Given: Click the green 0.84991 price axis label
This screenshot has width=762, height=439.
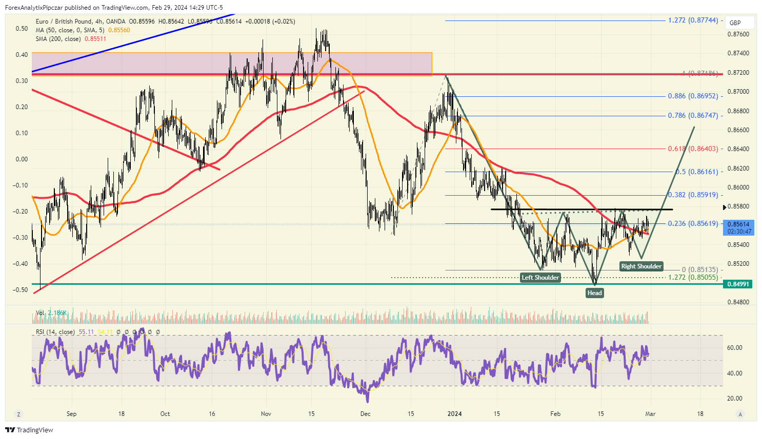Looking at the screenshot, I should (x=738, y=284).
